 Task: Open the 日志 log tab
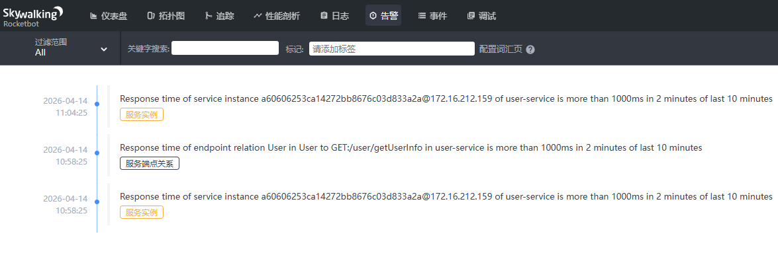[x=334, y=16]
